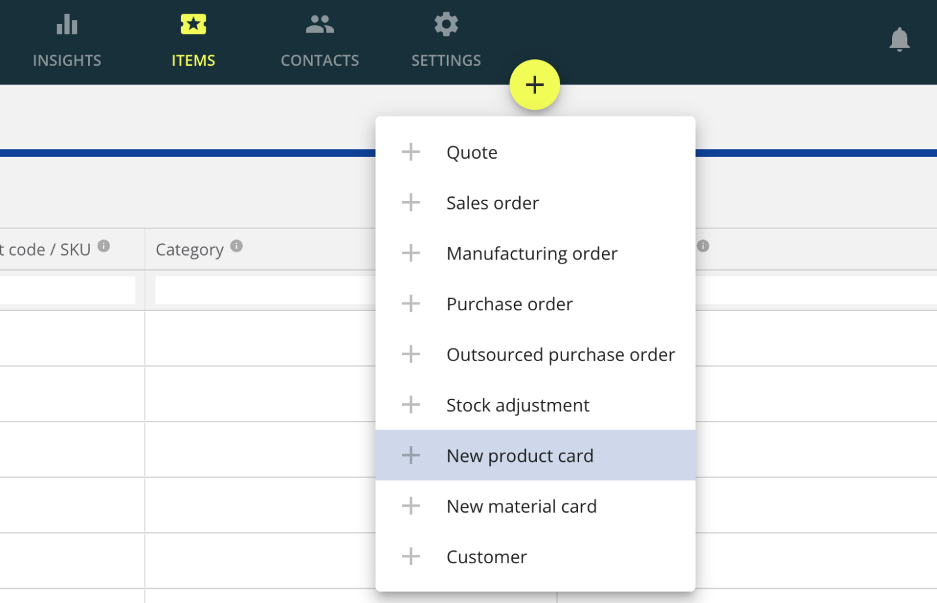Open the yellow plus create menu
The image size is (937, 603).
pos(535,85)
